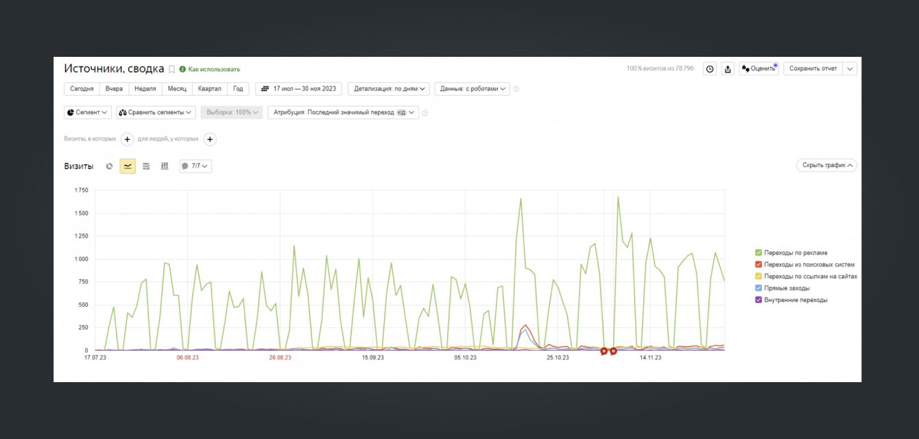This screenshot has height=439, width=919.
Task: Select the line chart view icon
Action: [x=128, y=166]
